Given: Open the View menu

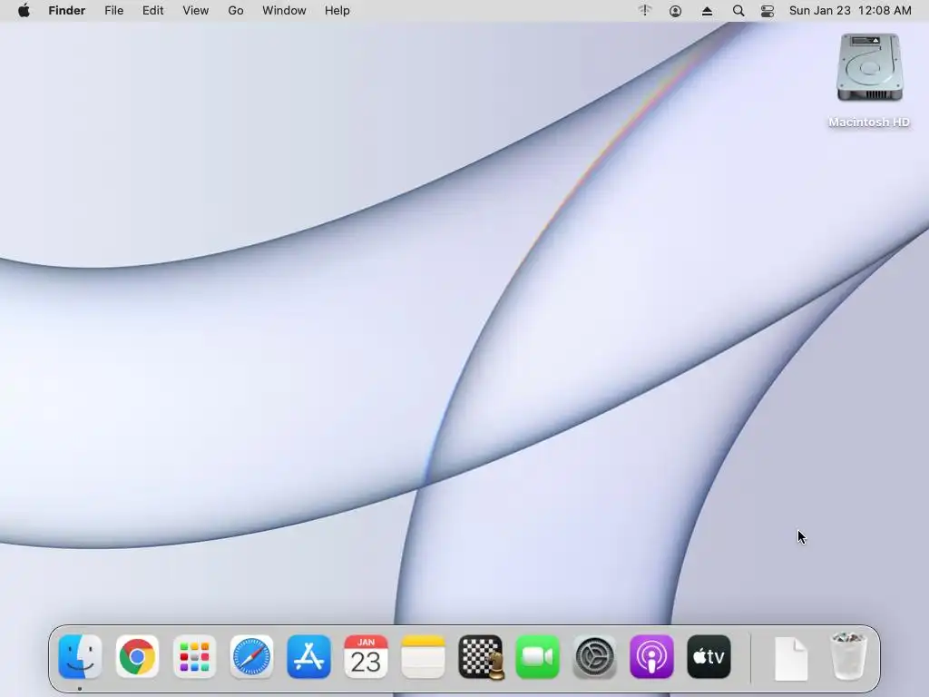Looking at the screenshot, I should coord(196,11).
